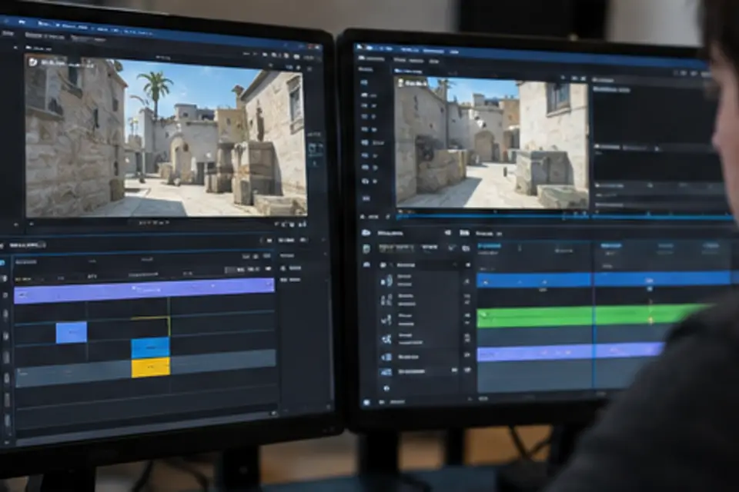Select the purple track clip on the right monitor
The width and height of the screenshot is (739, 492).
[x=571, y=351]
